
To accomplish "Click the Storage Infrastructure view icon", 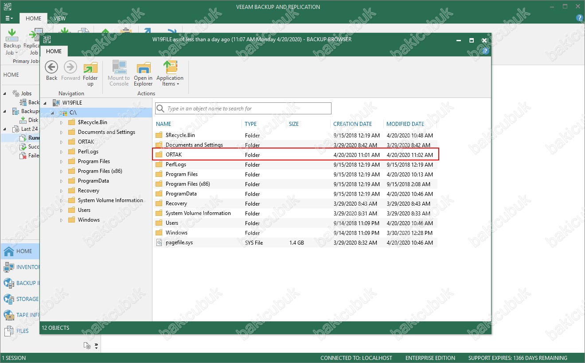I will pos(8,299).
